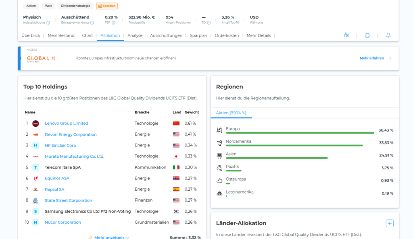Click the TD info icon
The height and width of the screenshot is (239, 413).
pos(209,23)
